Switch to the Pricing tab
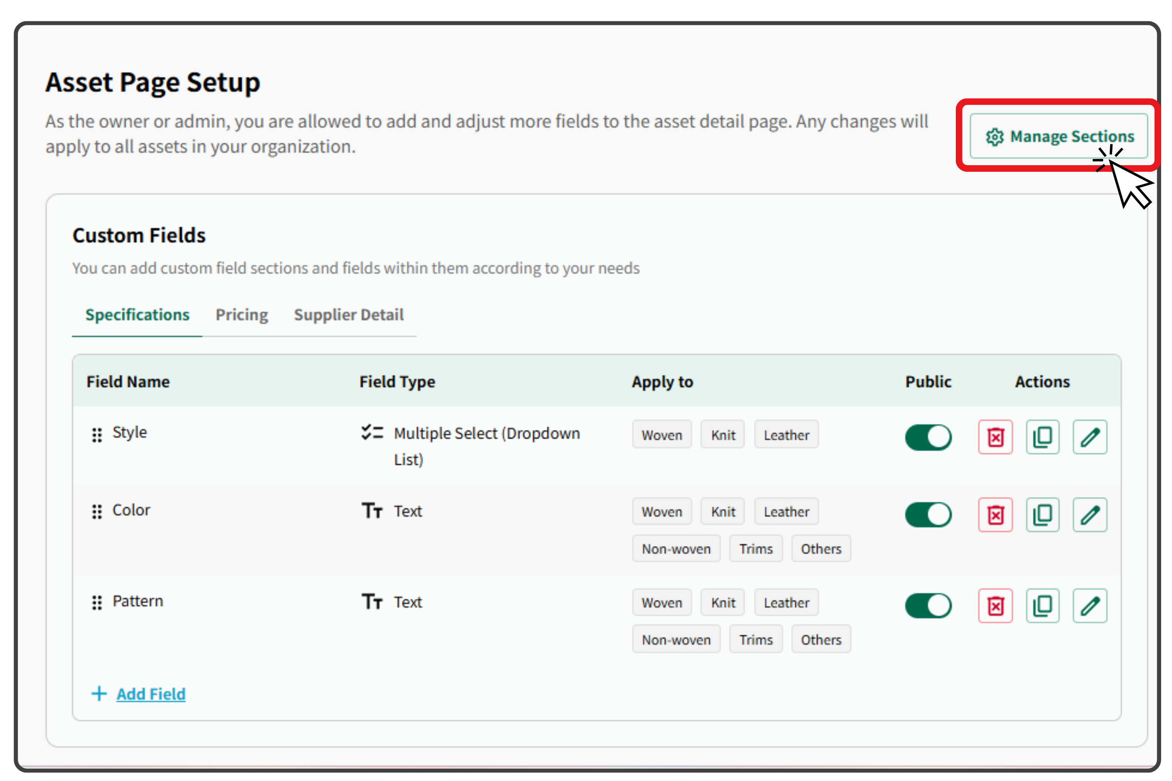Image resolution: width=1172 pixels, height=781 pixels. point(242,315)
